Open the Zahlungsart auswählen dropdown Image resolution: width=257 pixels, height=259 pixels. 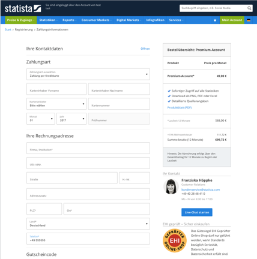88,74
